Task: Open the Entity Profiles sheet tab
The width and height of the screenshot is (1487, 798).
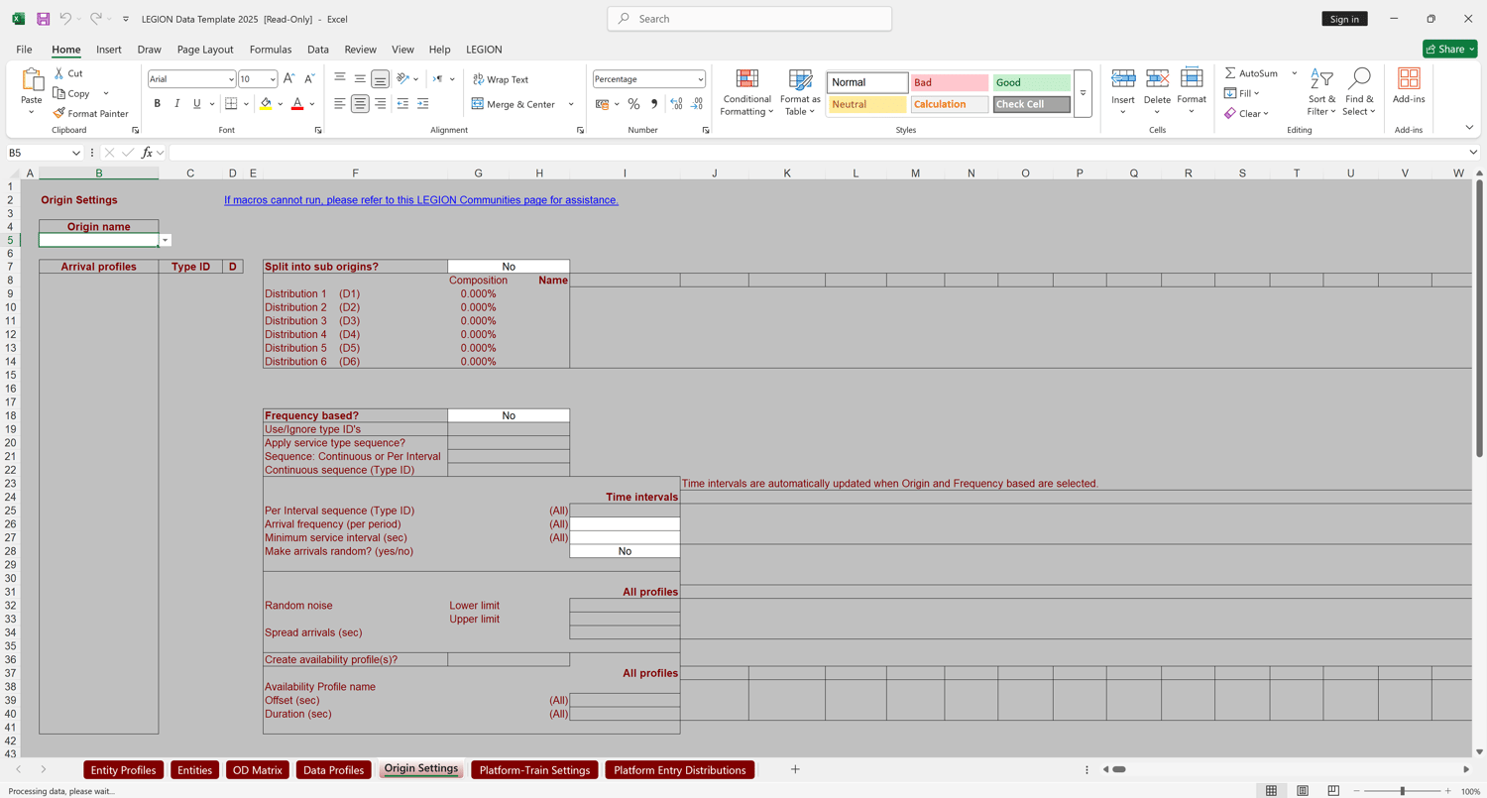Action: (123, 770)
